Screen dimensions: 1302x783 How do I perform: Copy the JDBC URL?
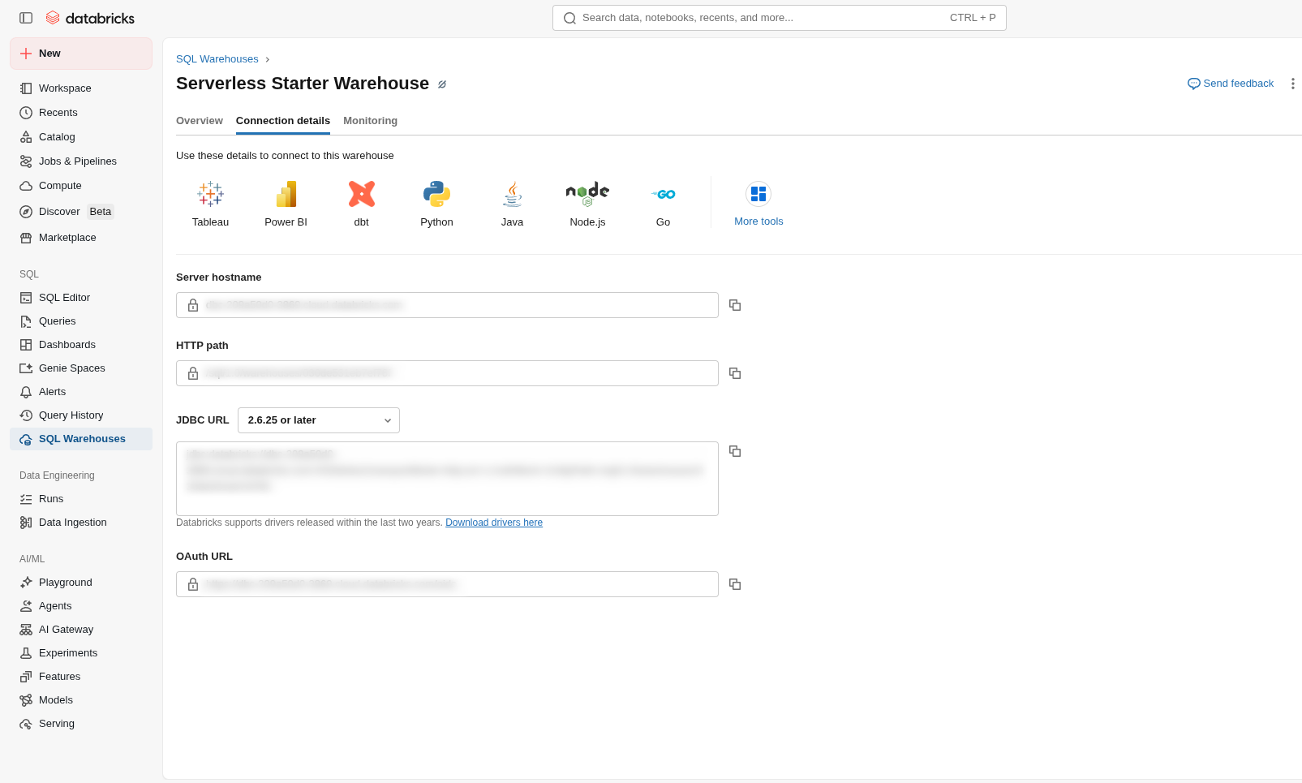pos(735,451)
